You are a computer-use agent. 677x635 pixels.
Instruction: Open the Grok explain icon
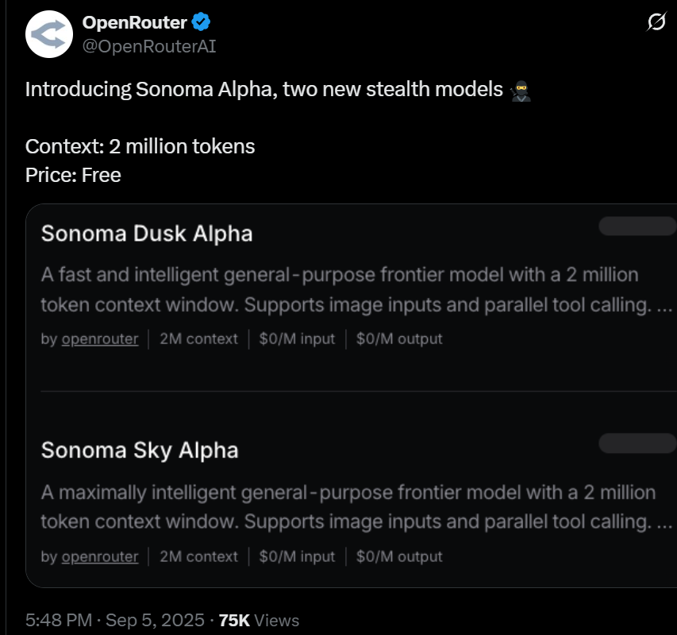point(656,22)
